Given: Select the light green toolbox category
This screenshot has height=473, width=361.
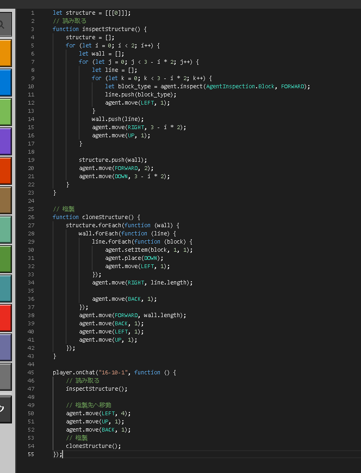Looking at the screenshot, I should [x=5, y=112].
